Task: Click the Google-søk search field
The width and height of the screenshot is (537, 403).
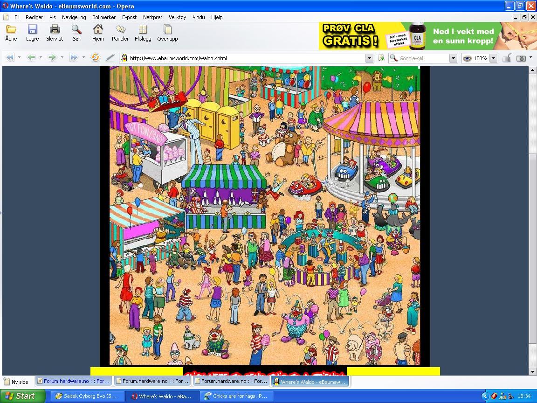Action: [424, 58]
